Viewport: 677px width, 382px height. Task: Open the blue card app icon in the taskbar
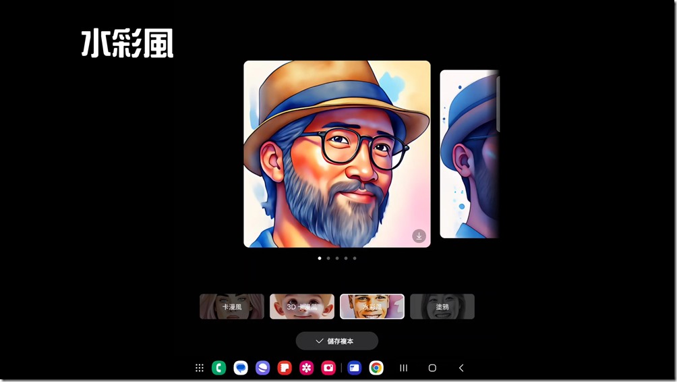point(355,368)
